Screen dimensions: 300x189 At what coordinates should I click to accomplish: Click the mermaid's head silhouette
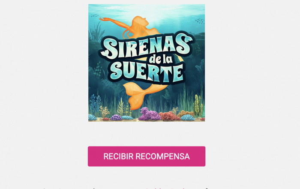tap(141, 20)
